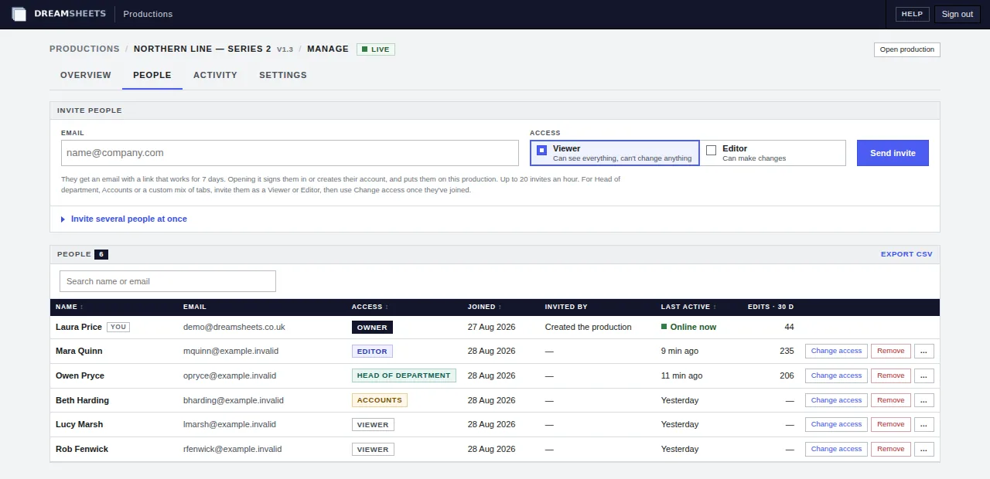
Task: Click Sign out
Action: 958,14
